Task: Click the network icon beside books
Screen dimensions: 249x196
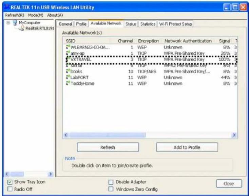Action: pos(68,71)
